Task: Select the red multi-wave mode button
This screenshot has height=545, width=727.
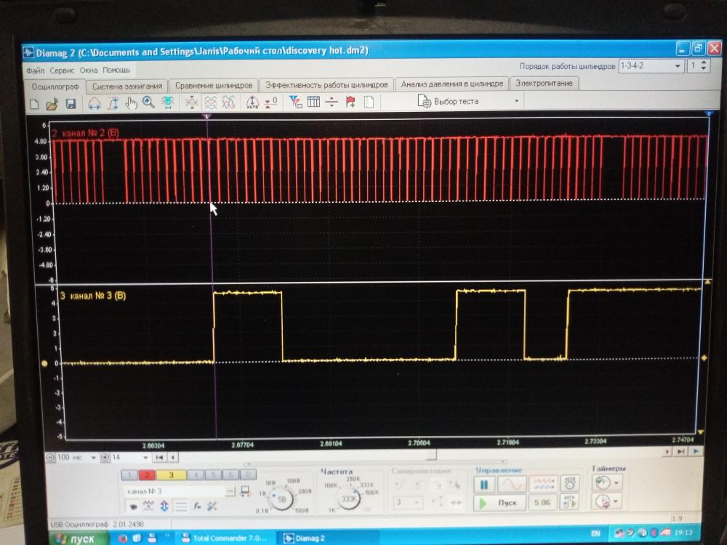Action: [543, 484]
